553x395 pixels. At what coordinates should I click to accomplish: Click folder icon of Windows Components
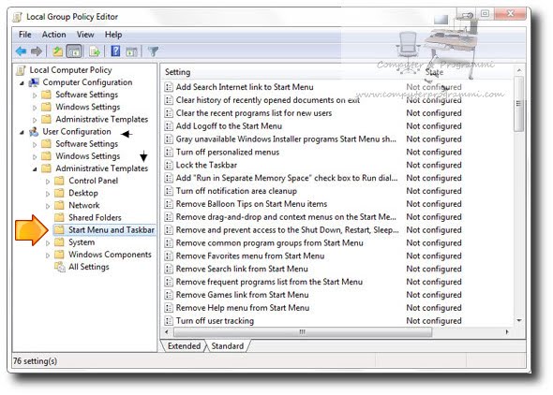(59, 255)
